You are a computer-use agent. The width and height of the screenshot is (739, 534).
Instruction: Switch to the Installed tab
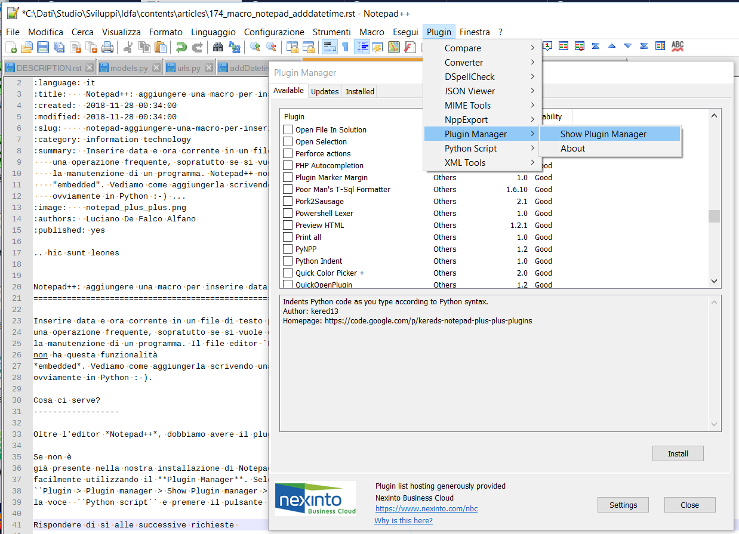360,91
